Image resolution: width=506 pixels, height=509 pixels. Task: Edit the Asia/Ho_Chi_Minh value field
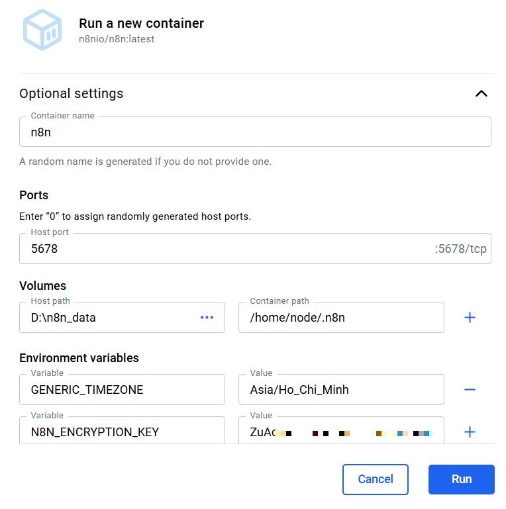(341, 390)
